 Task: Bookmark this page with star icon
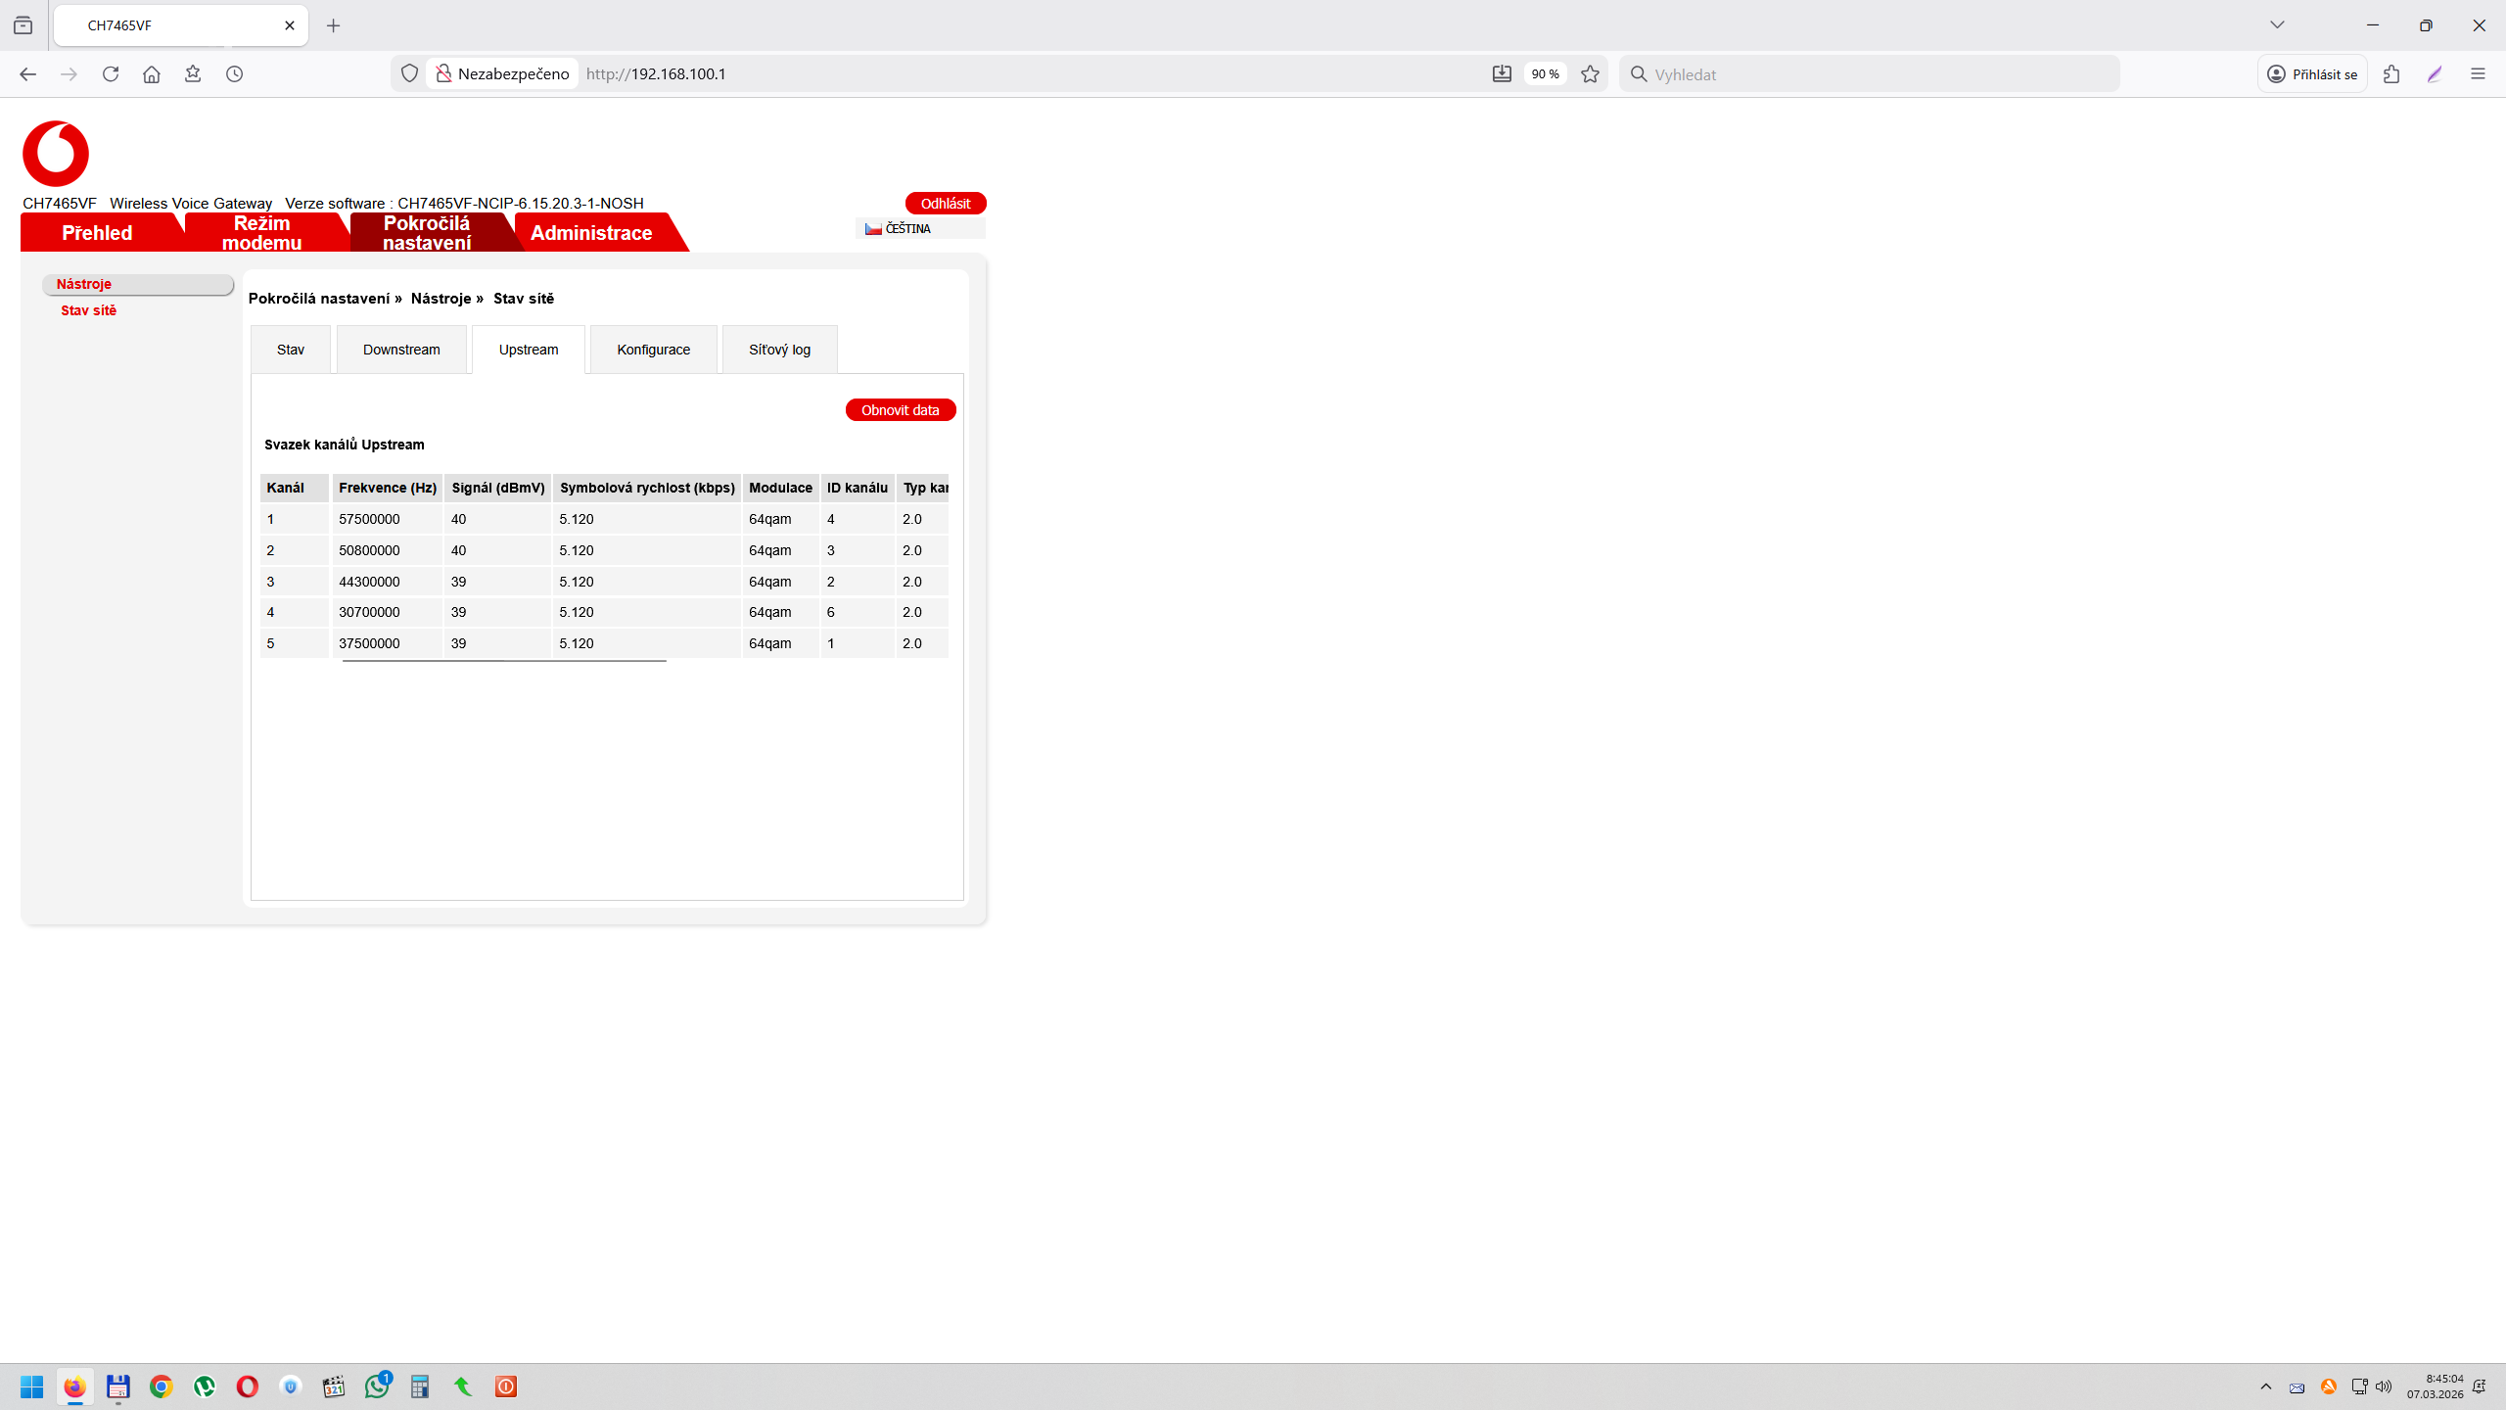click(x=1590, y=74)
